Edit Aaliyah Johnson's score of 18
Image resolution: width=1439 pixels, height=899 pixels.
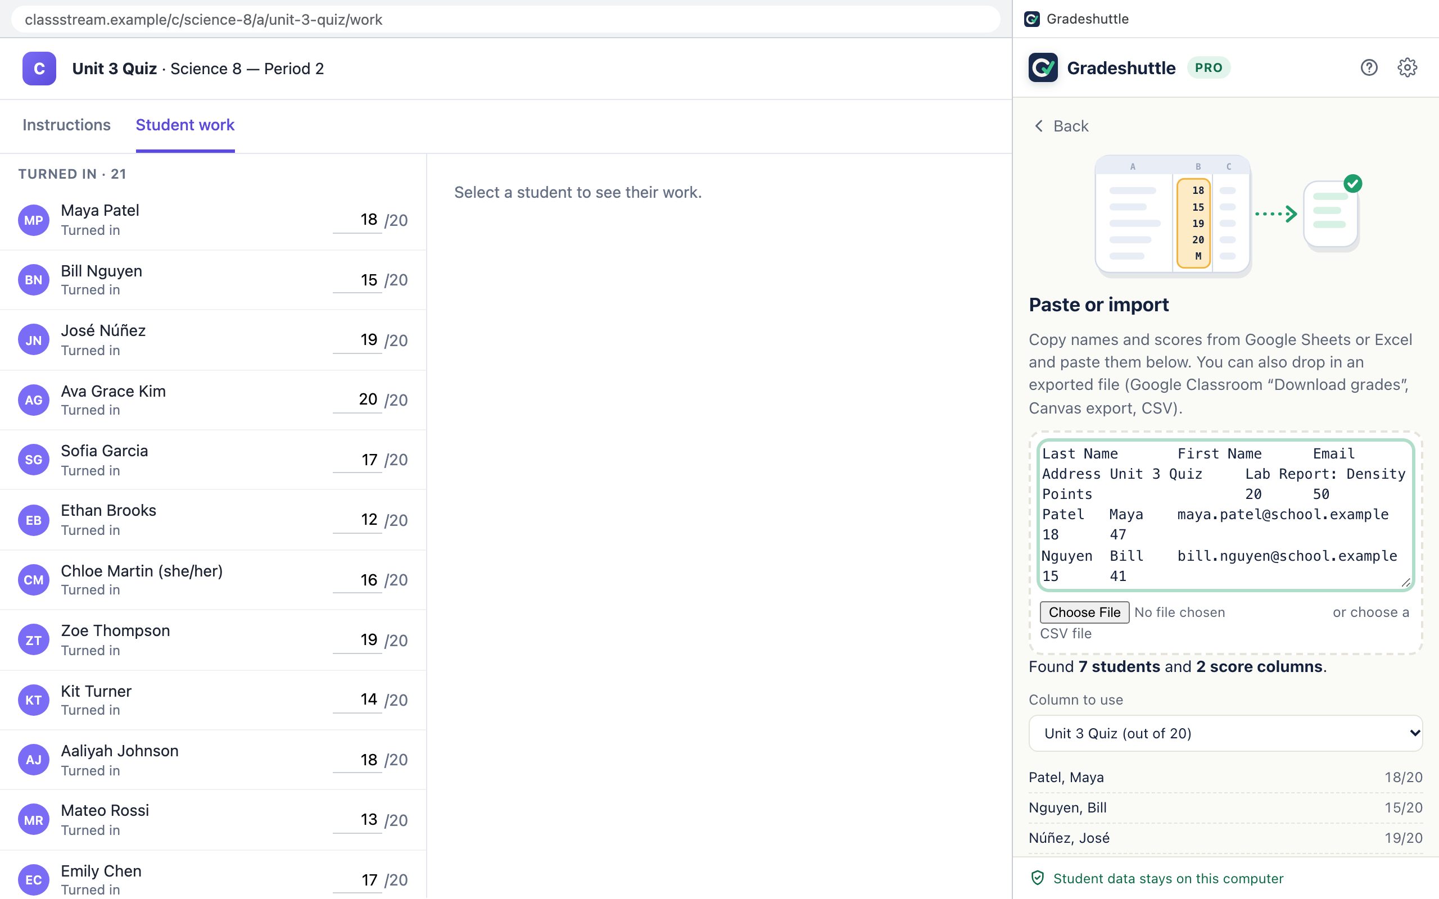(x=357, y=759)
